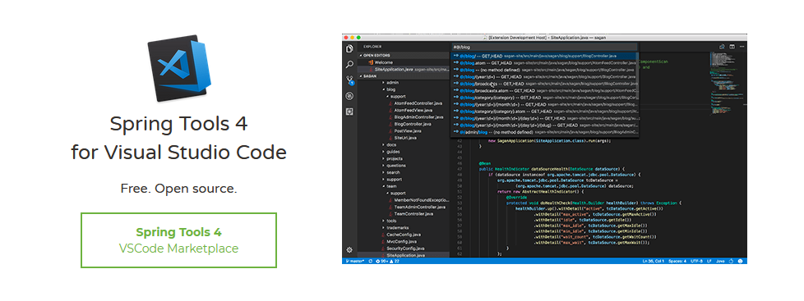Open the Explorer files icon in activity bar
This screenshot has height=301, width=804.
[349, 48]
